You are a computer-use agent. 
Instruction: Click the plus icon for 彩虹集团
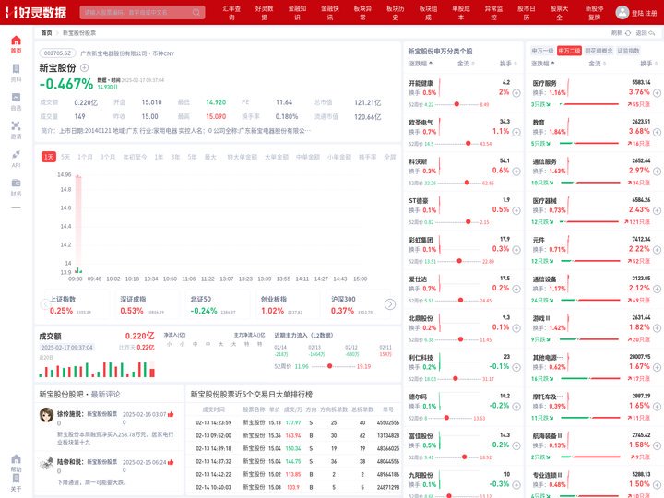pos(516,249)
